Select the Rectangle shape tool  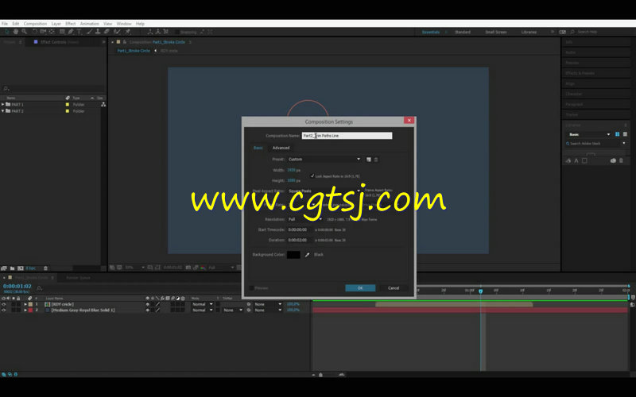coord(62,32)
